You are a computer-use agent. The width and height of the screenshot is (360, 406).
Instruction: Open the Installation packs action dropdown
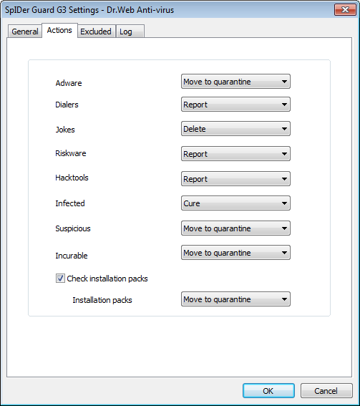pos(235,299)
